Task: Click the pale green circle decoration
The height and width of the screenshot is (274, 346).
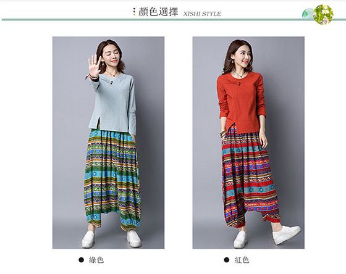Action: (308, 13)
